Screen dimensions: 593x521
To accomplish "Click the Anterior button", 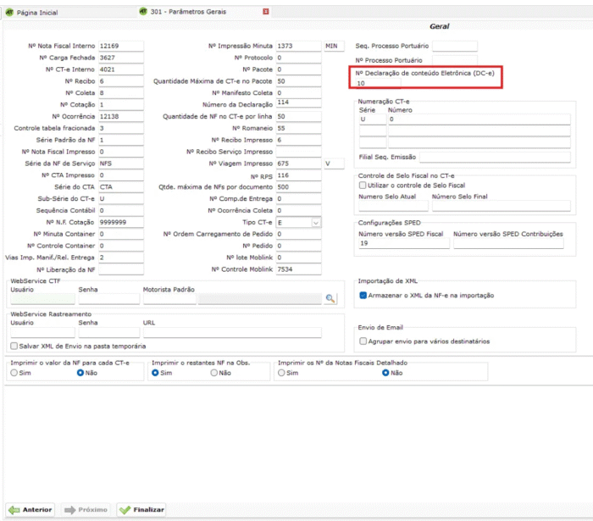I will click(30, 510).
